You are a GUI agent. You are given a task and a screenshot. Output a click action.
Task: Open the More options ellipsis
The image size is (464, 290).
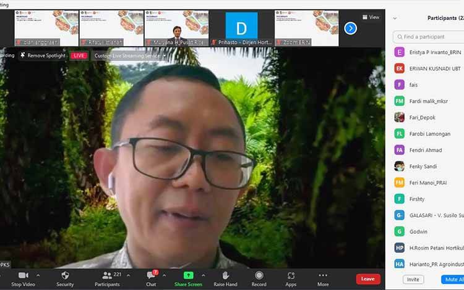click(x=323, y=275)
